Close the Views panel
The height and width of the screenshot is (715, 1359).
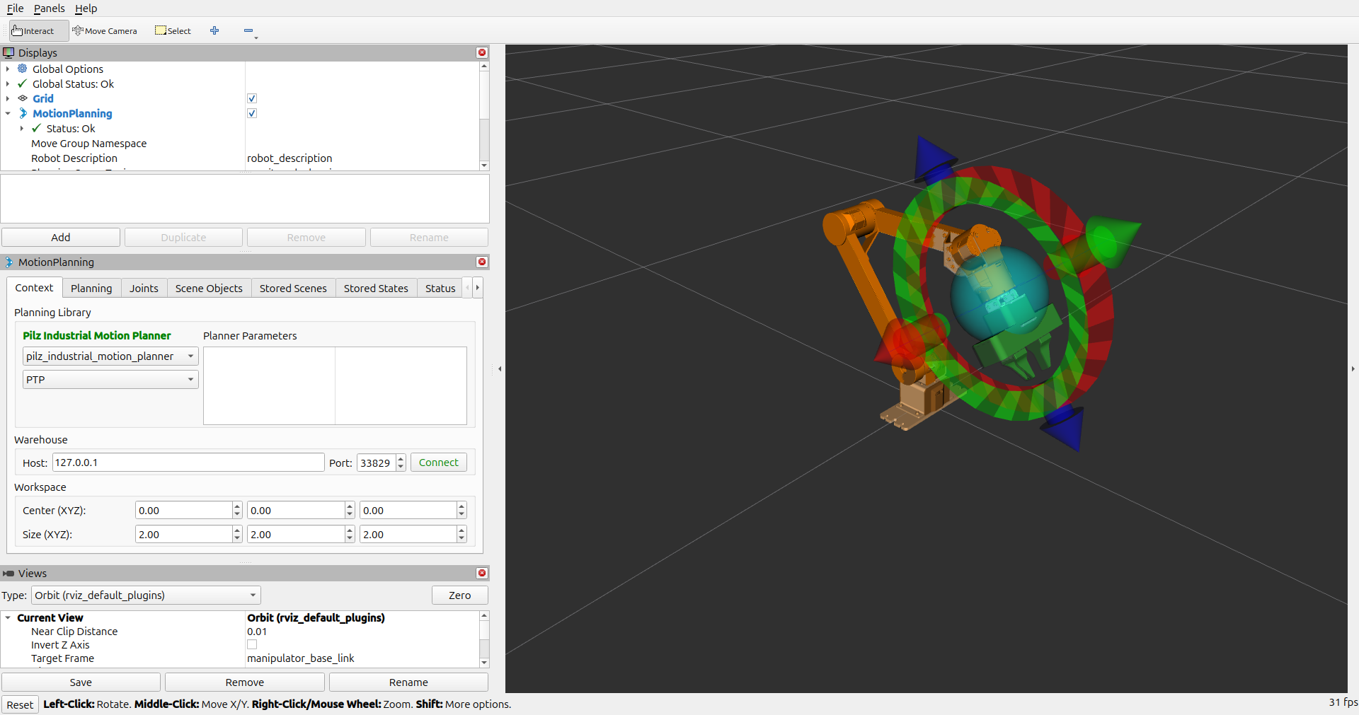[x=482, y=573]
